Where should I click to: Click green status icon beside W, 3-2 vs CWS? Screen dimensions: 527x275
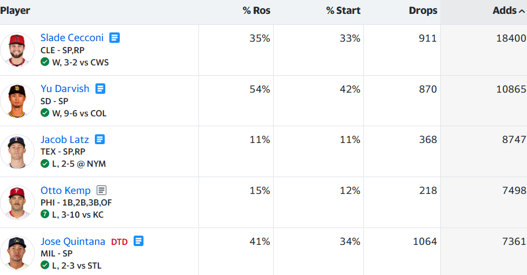coord(45,62)
